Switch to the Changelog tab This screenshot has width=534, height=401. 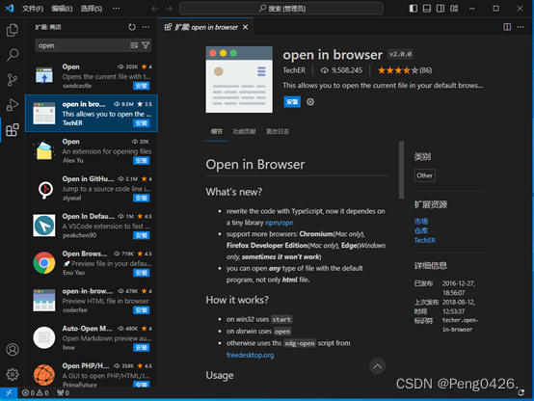(x=278, y=131)
